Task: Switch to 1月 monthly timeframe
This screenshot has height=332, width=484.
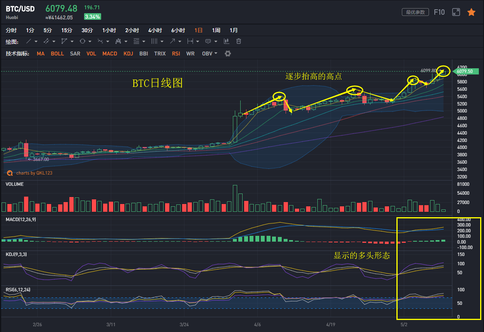Action: 234,30
